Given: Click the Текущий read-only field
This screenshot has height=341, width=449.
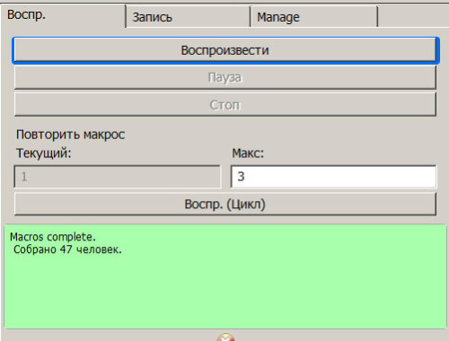Looking at the screenshot, I should (118, 177).
